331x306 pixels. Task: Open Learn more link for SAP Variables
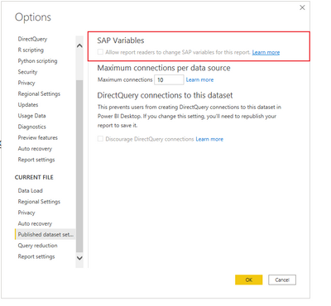pos(266,52)
